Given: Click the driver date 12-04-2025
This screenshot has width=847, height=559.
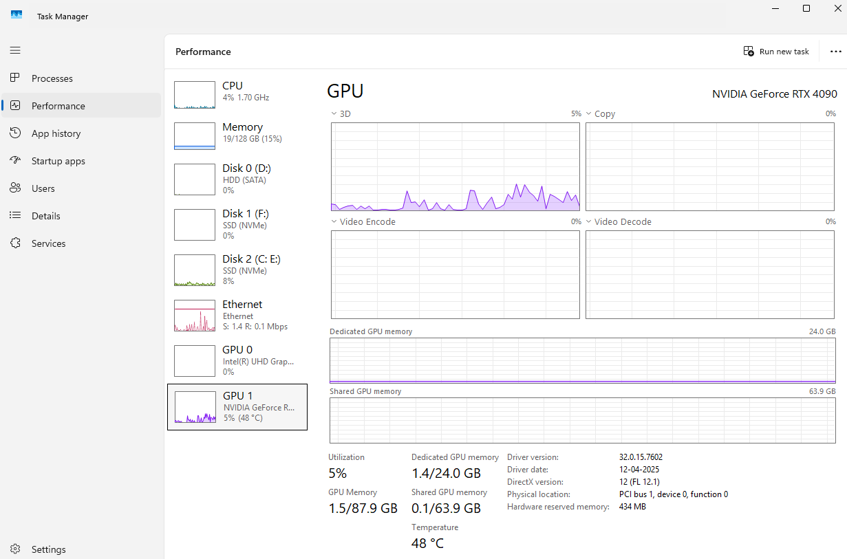Looking at the screenshot, I should coord(639,470).
